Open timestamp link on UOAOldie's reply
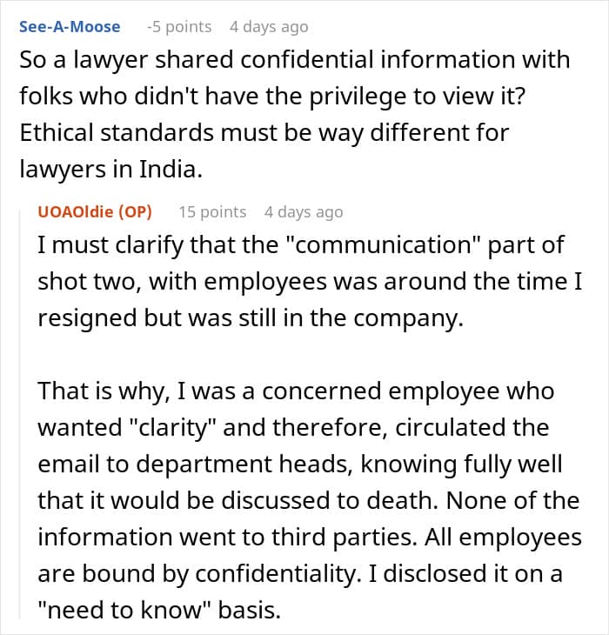The image size is (609, 635). pyautogui.click(x=304, y=211)
